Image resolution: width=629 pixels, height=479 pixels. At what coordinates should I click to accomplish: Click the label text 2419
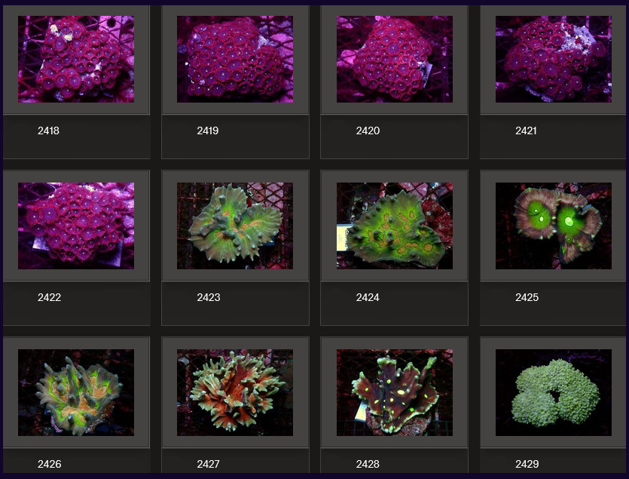pyautogui.click(x=208, y=130)
